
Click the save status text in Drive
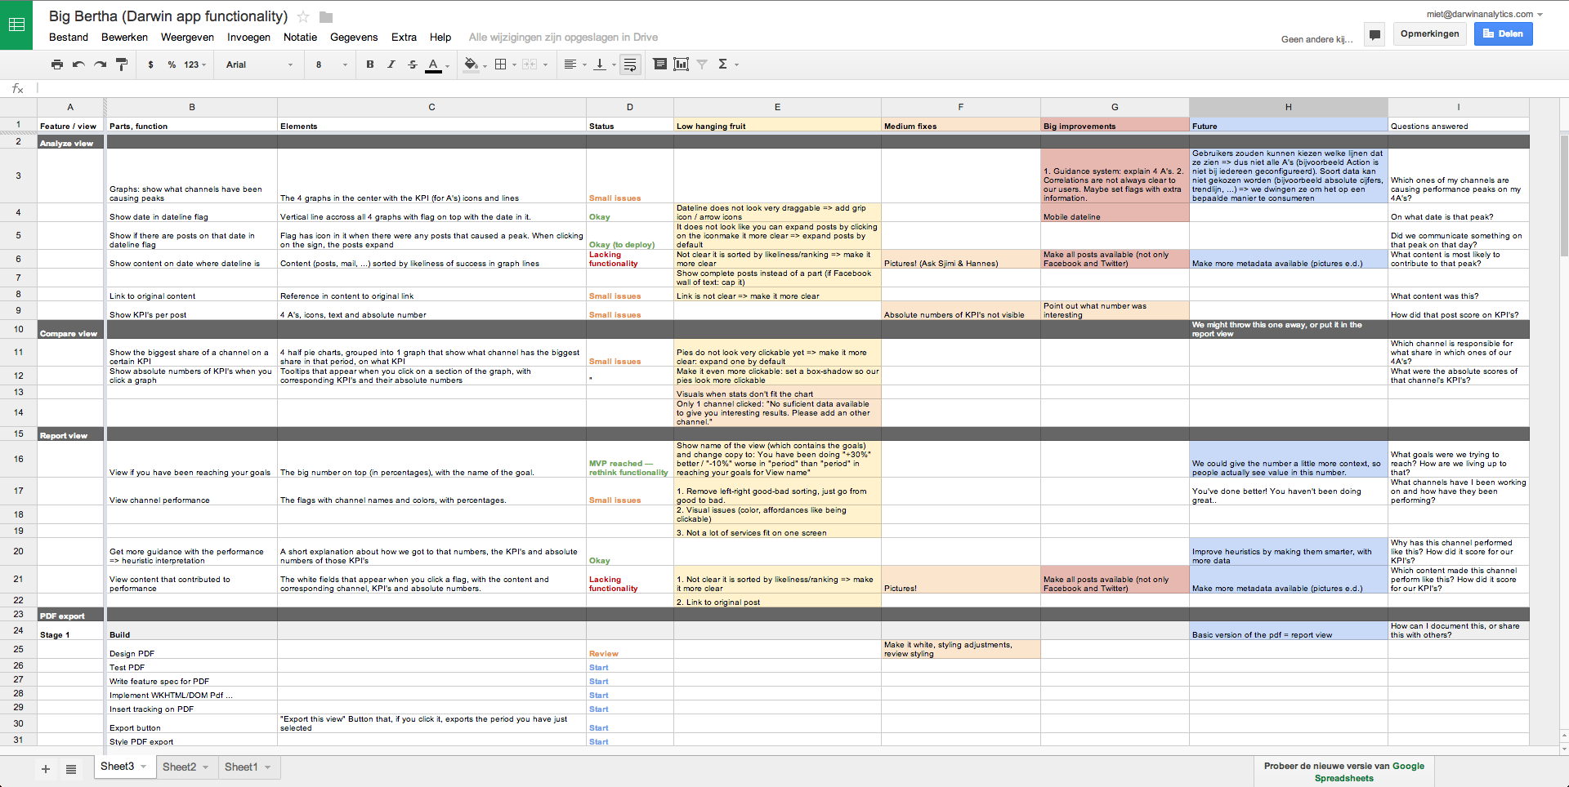563,37
